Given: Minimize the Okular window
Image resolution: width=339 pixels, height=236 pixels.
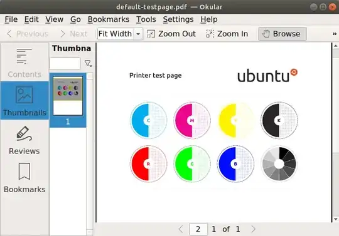Looking at the screenshot, I should [x=313, y=7].
